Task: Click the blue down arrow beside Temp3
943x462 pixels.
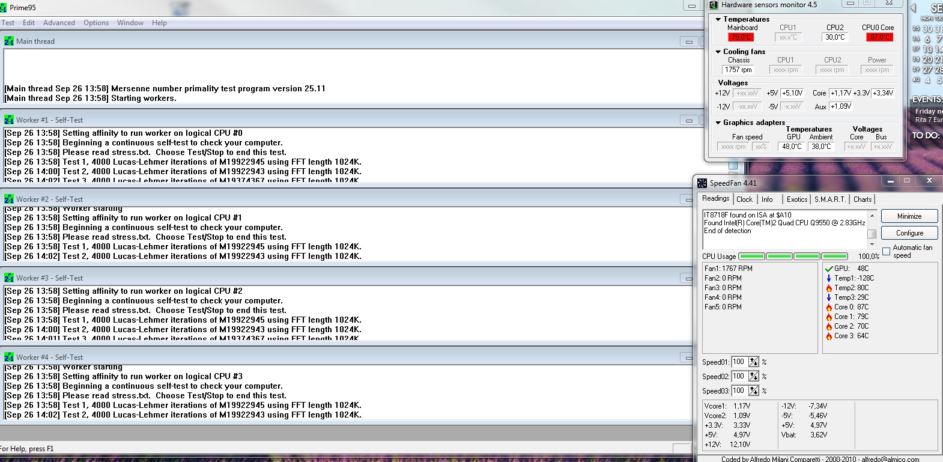Action: (829, 297)
